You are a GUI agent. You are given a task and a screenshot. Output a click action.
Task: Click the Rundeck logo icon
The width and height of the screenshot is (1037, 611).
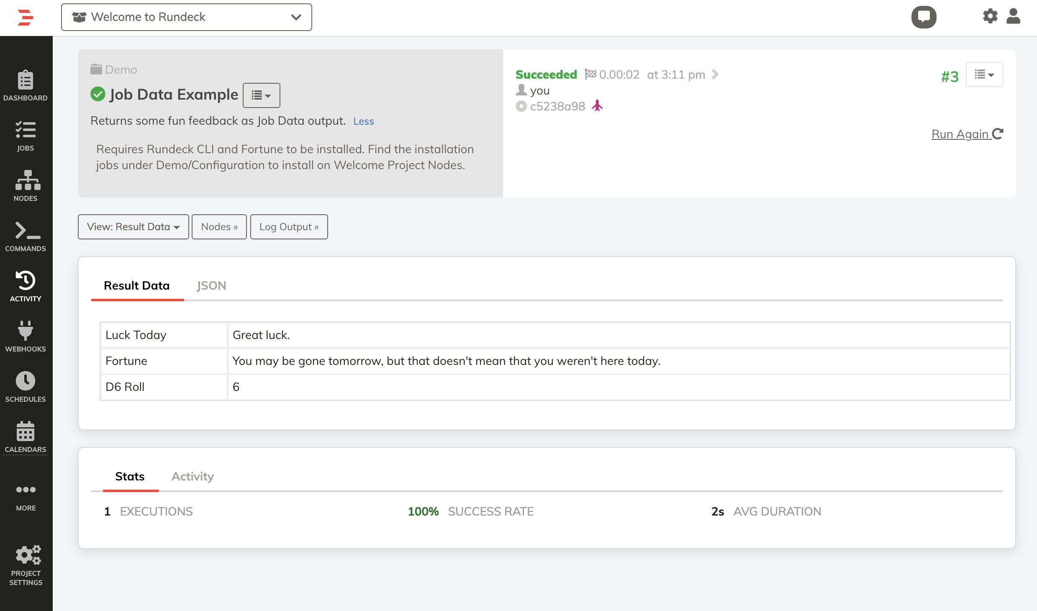[x=26, y=18]
